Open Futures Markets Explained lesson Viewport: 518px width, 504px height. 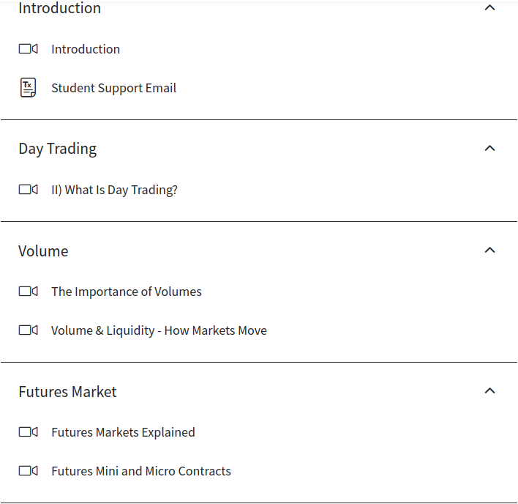[123, 432]
